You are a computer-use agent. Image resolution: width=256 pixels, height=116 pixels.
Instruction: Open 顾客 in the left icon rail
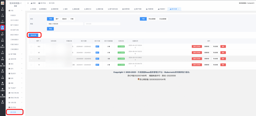point(2,58)
